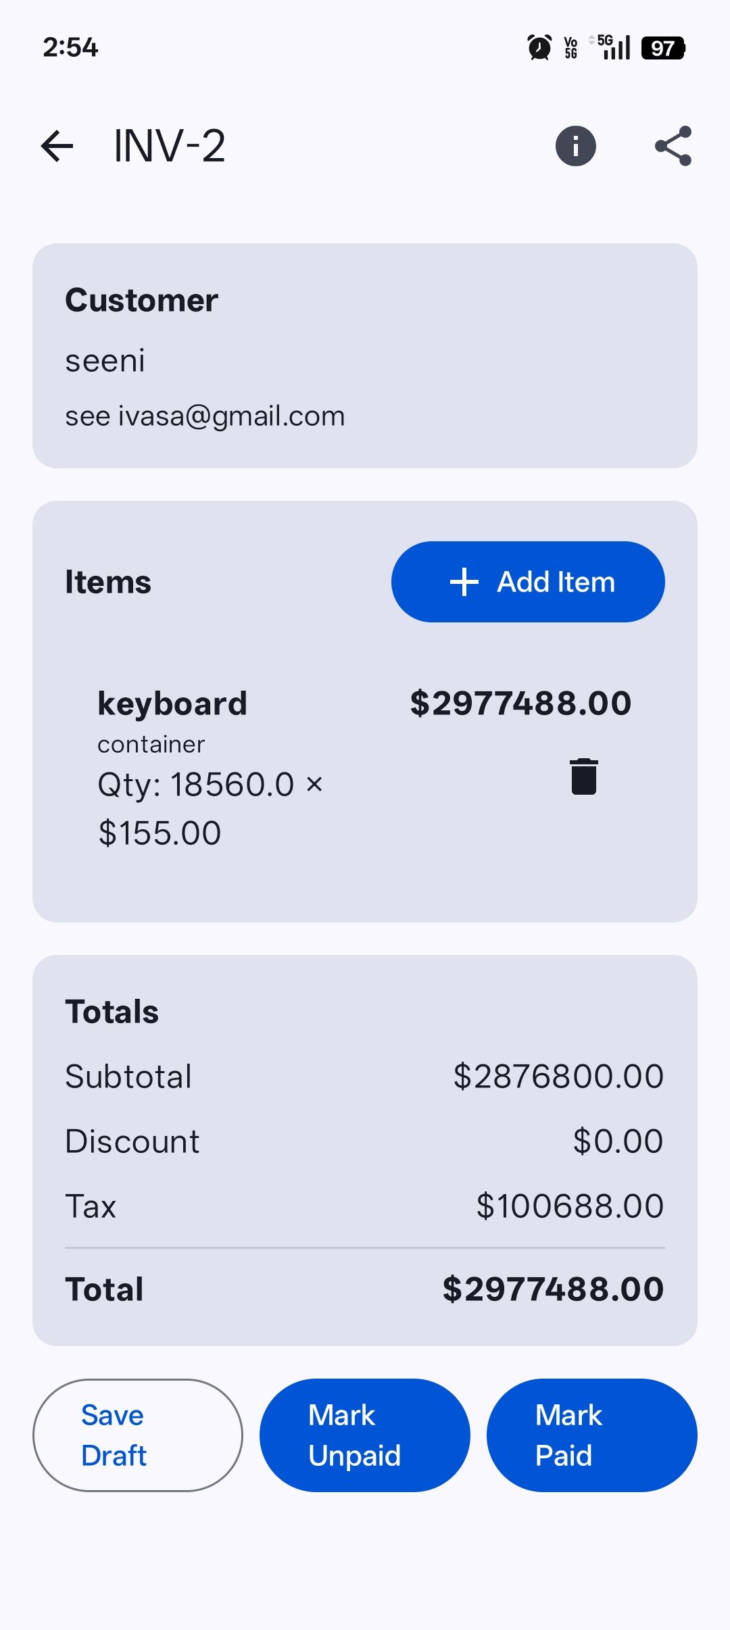Tap the customer email address
The width and height of the screenshot is (730, 1630).
tap(205, 416)
